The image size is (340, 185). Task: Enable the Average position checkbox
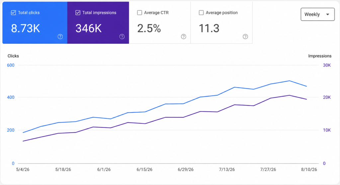point(201,13)
